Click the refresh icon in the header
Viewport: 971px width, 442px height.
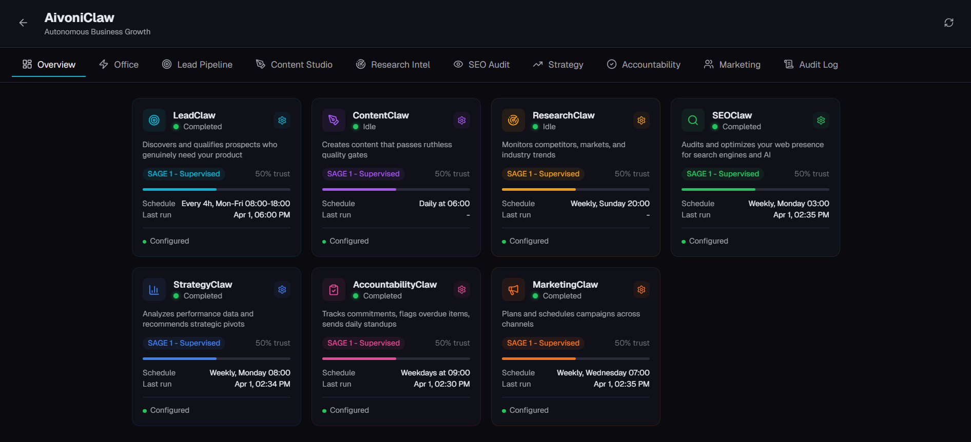point(948,23)
